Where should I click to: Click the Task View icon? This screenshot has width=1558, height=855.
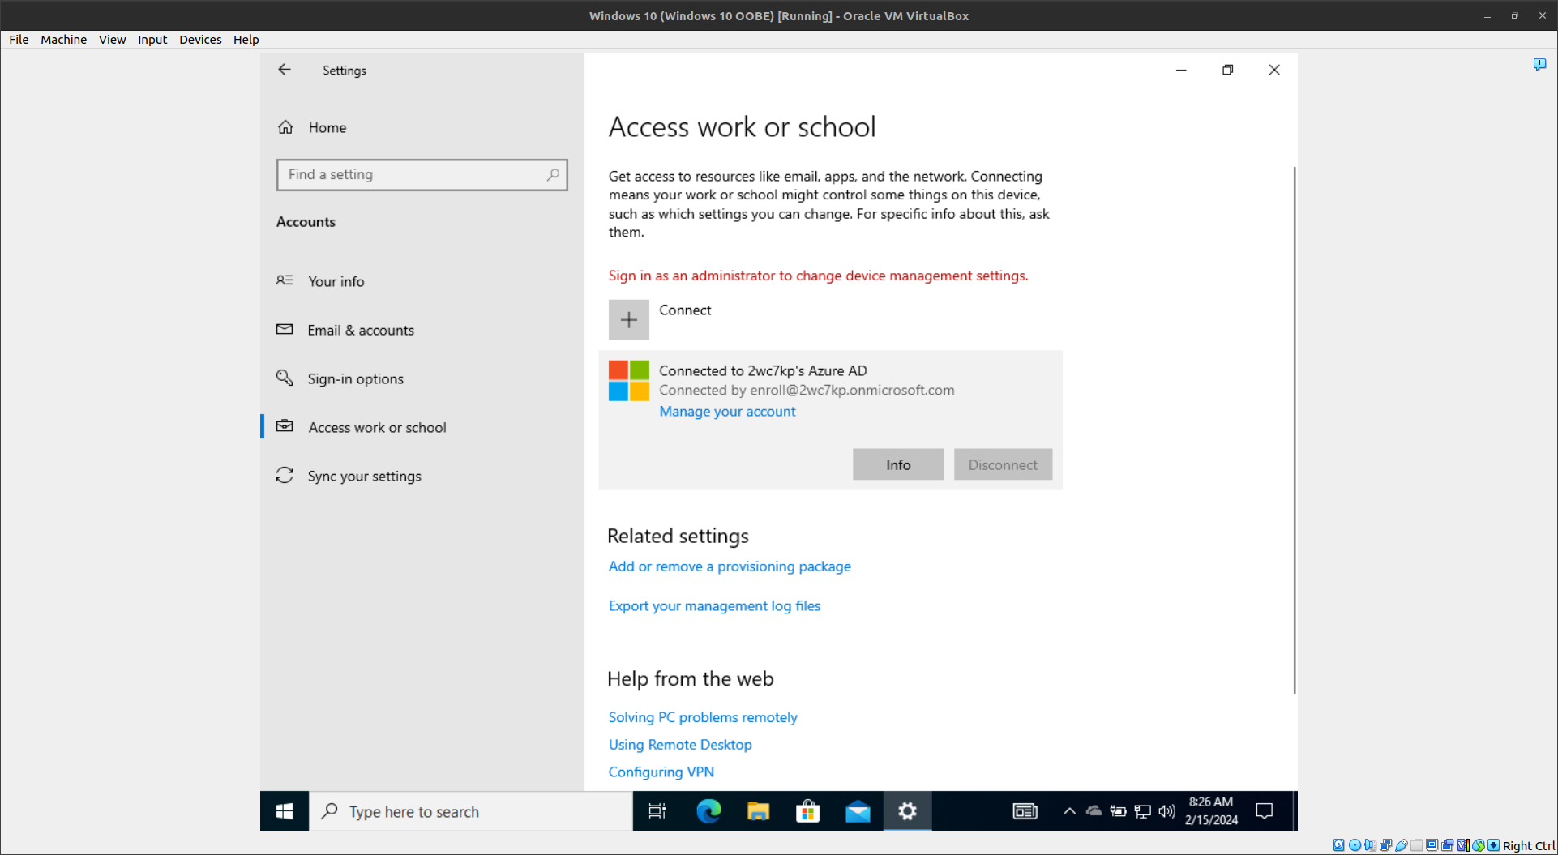pyautogui.click(x=657, y=811)
